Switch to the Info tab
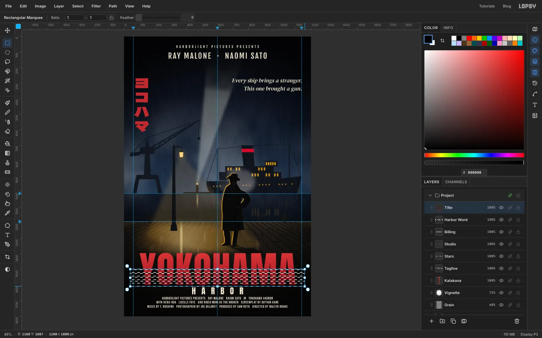 (448, 28)
